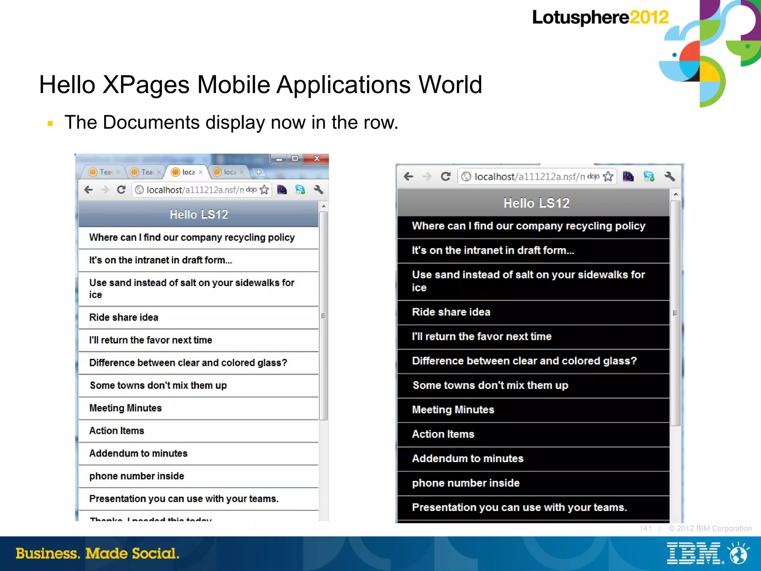
Task: Click the forward arrow in the left browser window
Action: pos(105,190)
